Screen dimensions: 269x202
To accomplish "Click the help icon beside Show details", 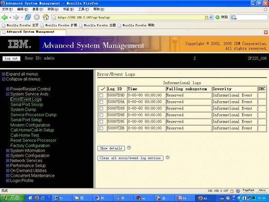I will point(129,147).
